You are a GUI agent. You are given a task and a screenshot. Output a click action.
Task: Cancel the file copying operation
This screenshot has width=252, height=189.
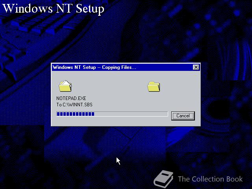(x=183, y=116)
